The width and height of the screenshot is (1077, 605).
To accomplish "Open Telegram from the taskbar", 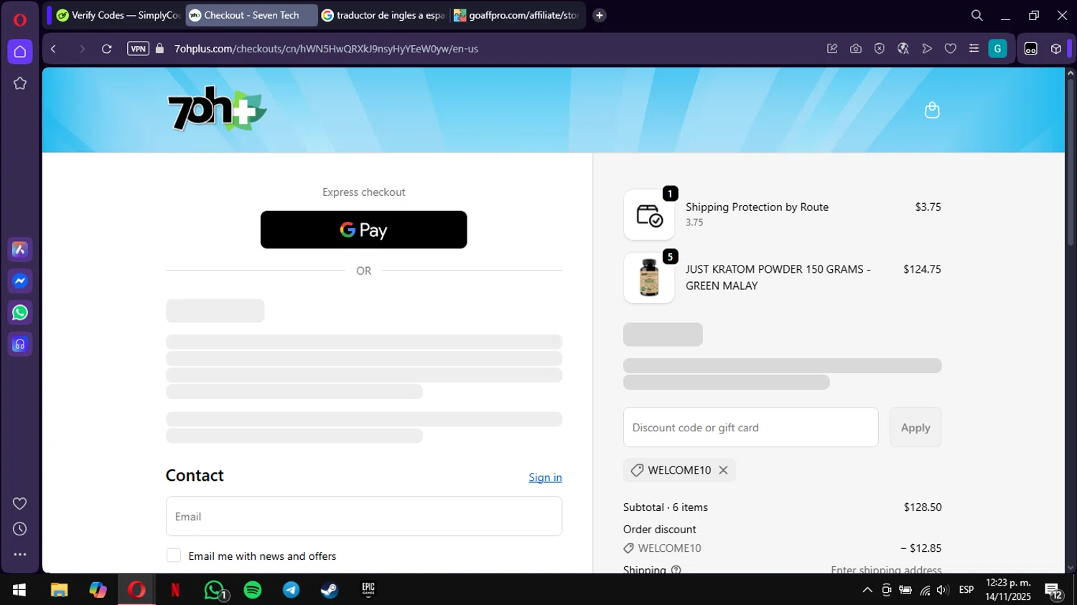I will (292, 590).
